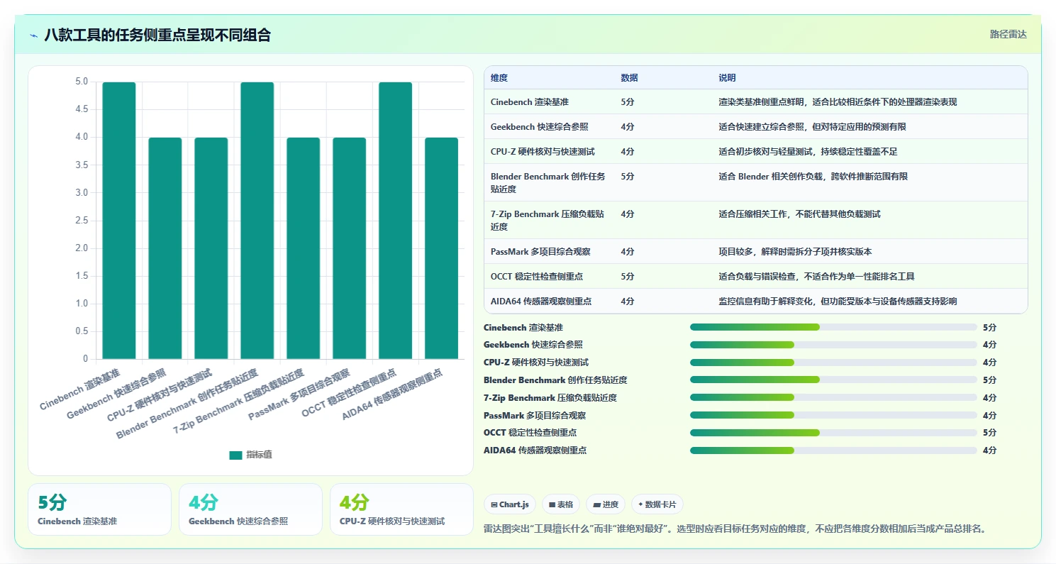The height and width of the screenshot is (564, 1056).
Task: Click the 5分 value in OCCT table row
Action: pos(628,277)
